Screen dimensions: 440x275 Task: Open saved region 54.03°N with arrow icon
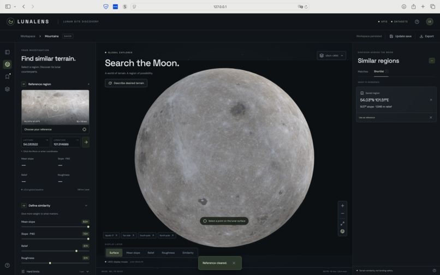[431, 100]
